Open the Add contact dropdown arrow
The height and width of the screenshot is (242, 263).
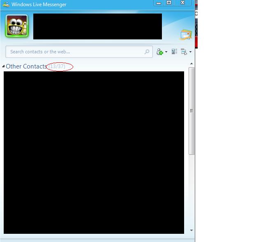166,52
